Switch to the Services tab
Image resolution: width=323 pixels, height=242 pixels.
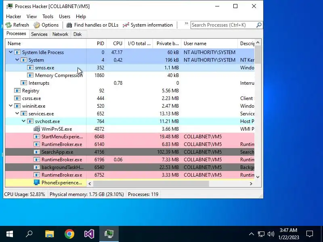[x=39, y=34]
